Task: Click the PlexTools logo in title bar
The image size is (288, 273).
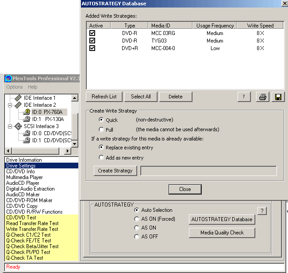Action: [x=8, y=79]
